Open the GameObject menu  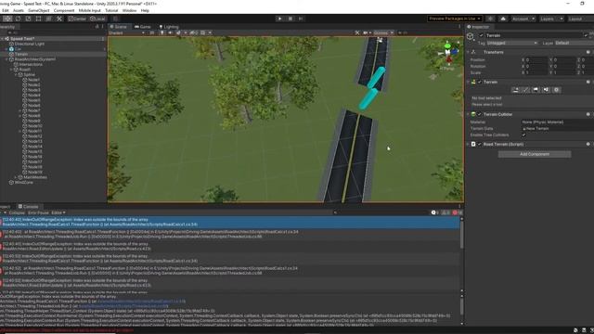point(39,10)
